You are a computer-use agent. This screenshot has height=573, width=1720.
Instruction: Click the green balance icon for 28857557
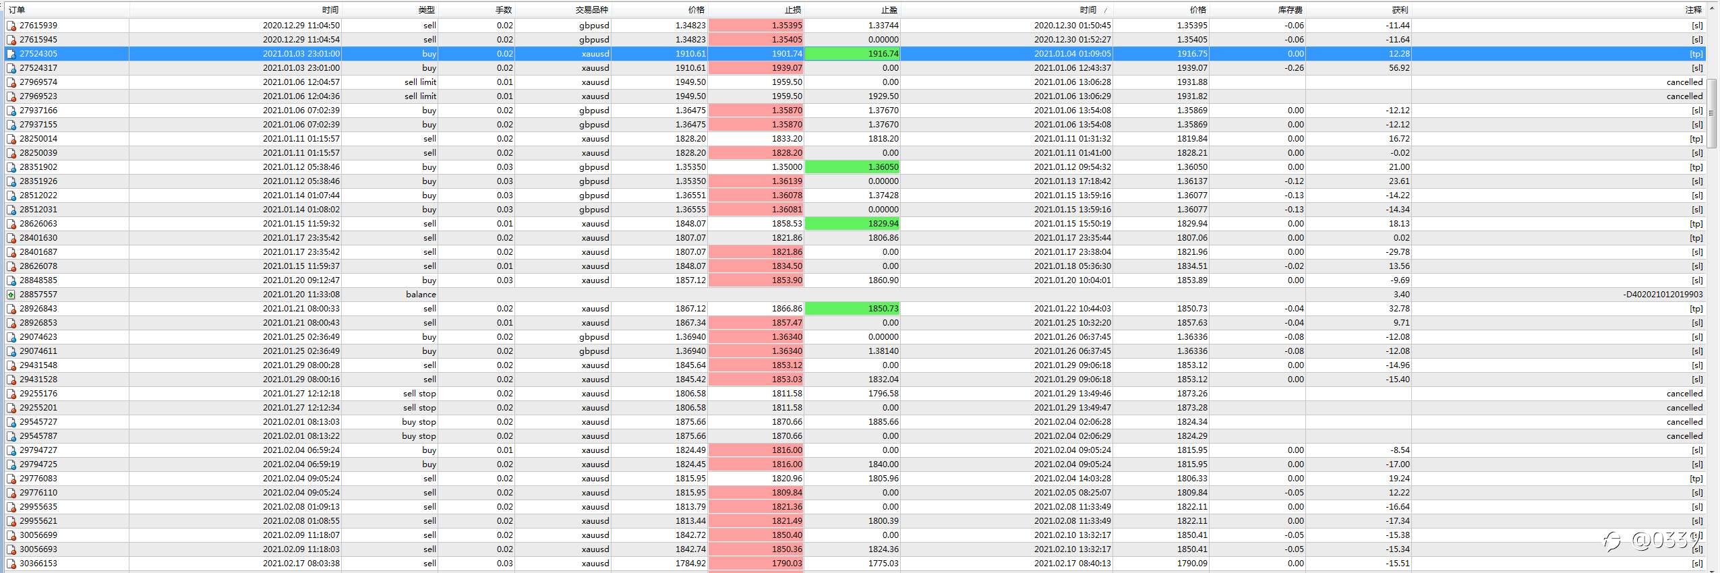[11, 295]
